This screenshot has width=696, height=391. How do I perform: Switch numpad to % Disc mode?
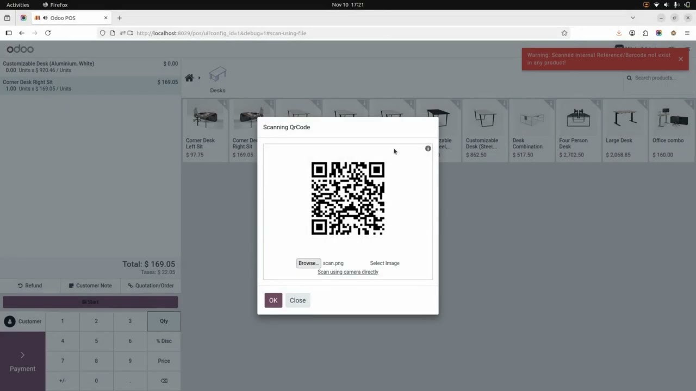(x=164, y=341)
